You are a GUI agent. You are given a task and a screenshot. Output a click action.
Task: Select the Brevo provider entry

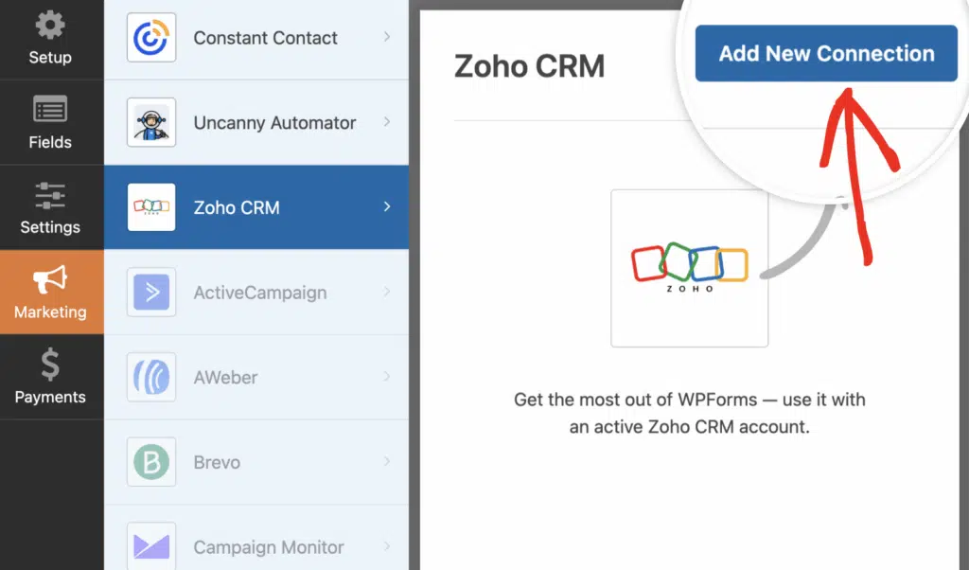[x=256, y=462]
